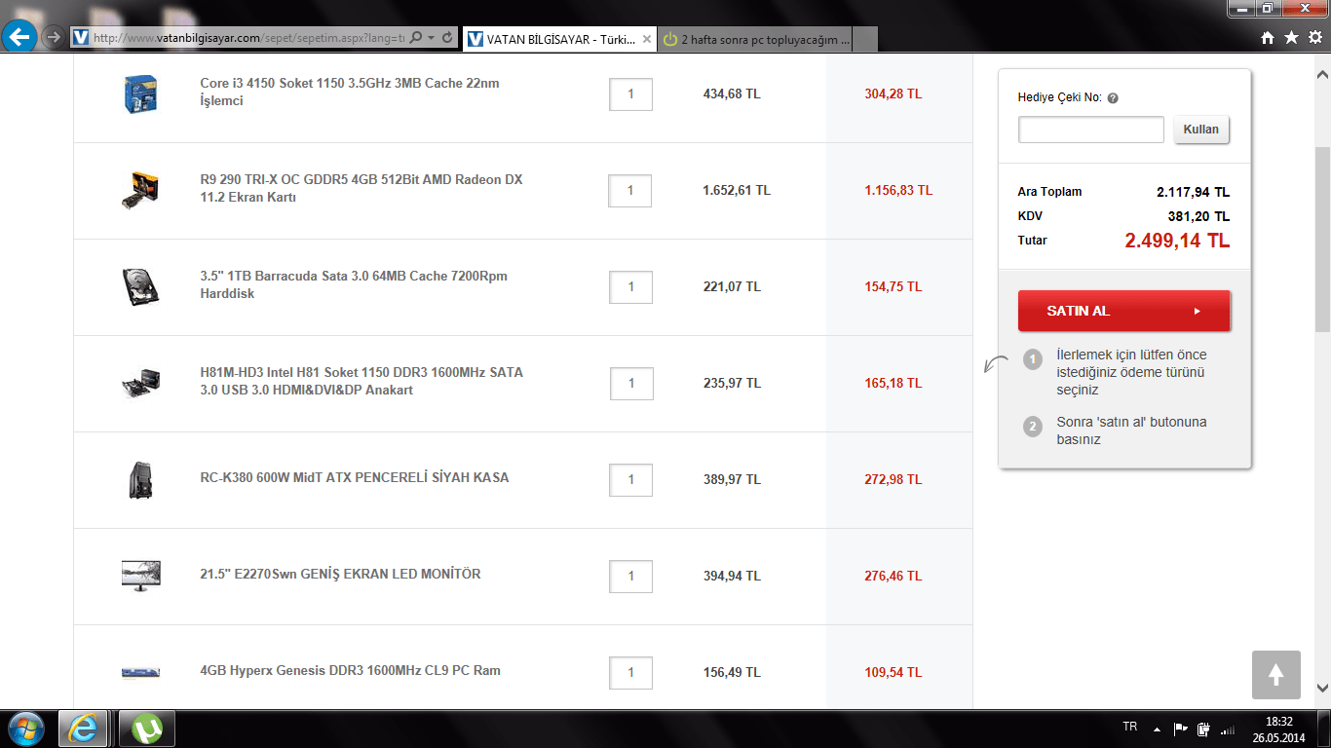Image resolution: width=1331 pixels, height=748 pixels.
Task: Click the scroll-to-top arrow button
Action: (1276, 675)
